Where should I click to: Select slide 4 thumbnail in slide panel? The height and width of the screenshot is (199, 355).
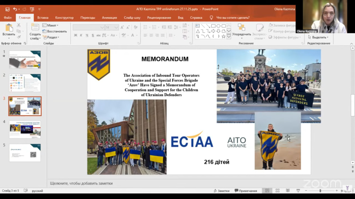(25, 129)
